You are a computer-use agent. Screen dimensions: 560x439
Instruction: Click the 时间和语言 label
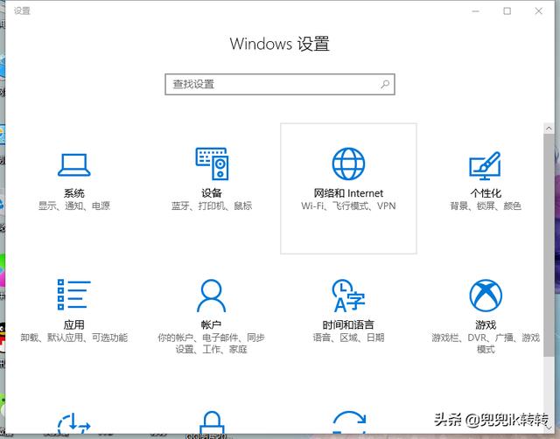[x=348, y=324]
